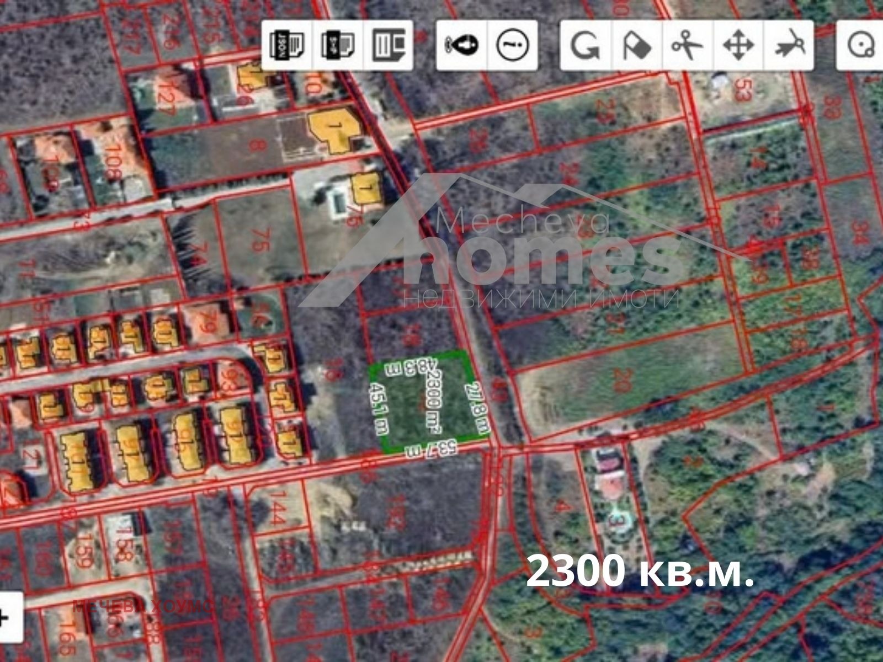Open the street view pegman tool

click(x=462, y=45)
